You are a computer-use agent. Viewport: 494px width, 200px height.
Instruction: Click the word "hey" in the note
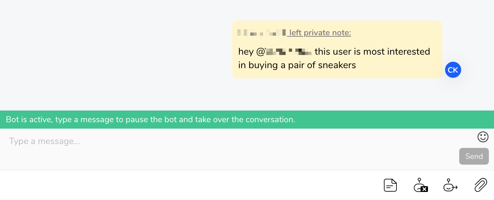tap(246, 51)
